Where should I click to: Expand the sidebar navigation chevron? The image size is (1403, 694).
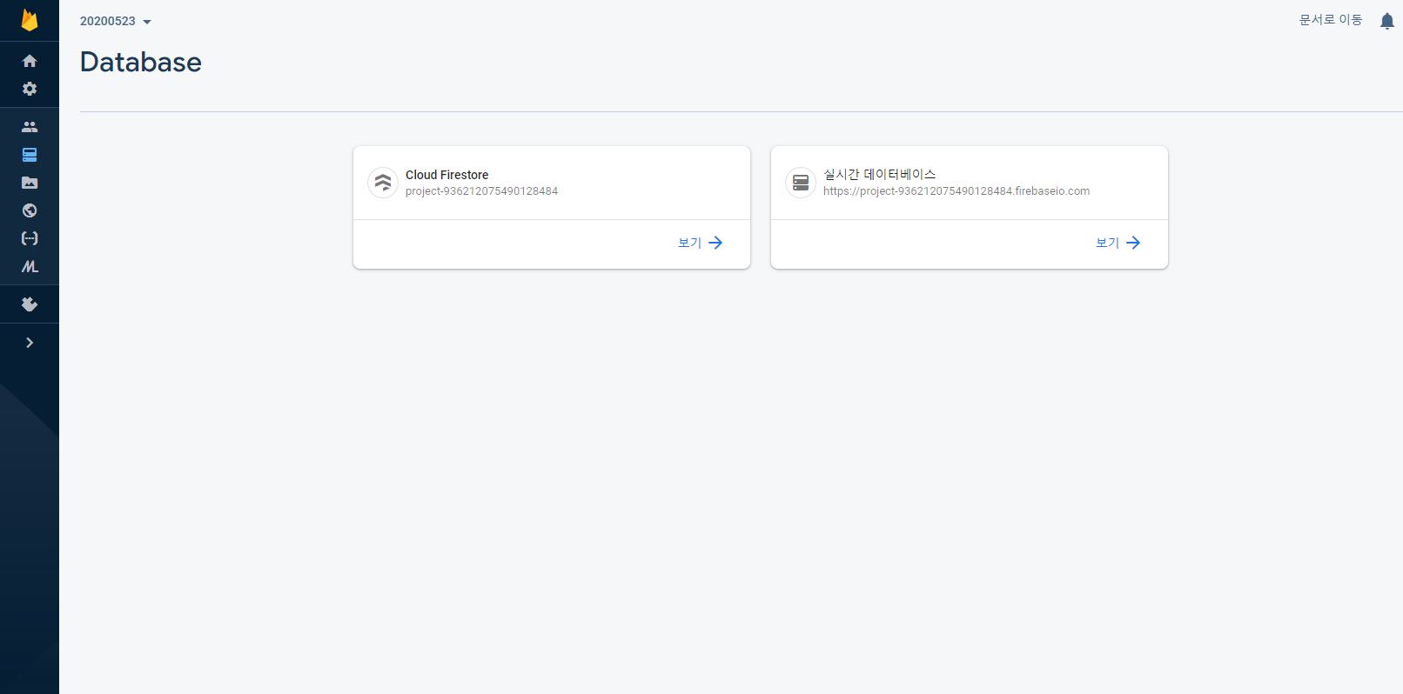[x=30, y=343]
